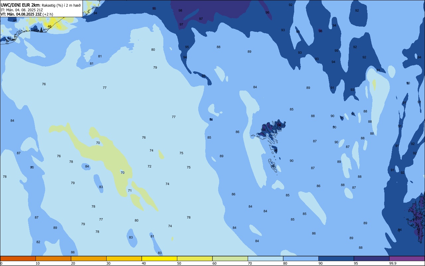The height and width of the screenshot is (266, 425).
Task: Click the 95–99.9 navy legend swatch
Action: [372, 258]
